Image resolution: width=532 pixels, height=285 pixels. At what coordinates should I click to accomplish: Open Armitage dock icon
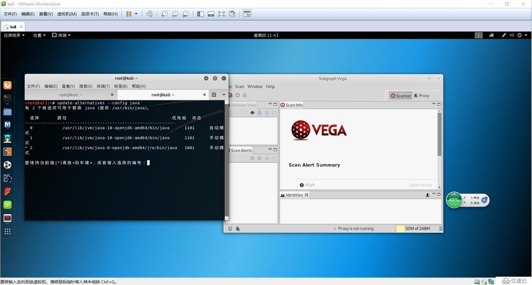[x=7, y=138]
